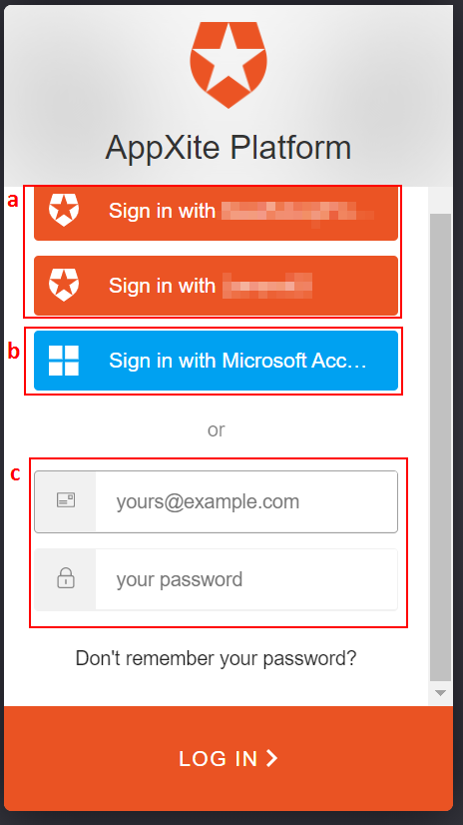Click the shield icon on the upper orange sign-in button
This screenshot has height=825, width=463.
tap(64, 210)
